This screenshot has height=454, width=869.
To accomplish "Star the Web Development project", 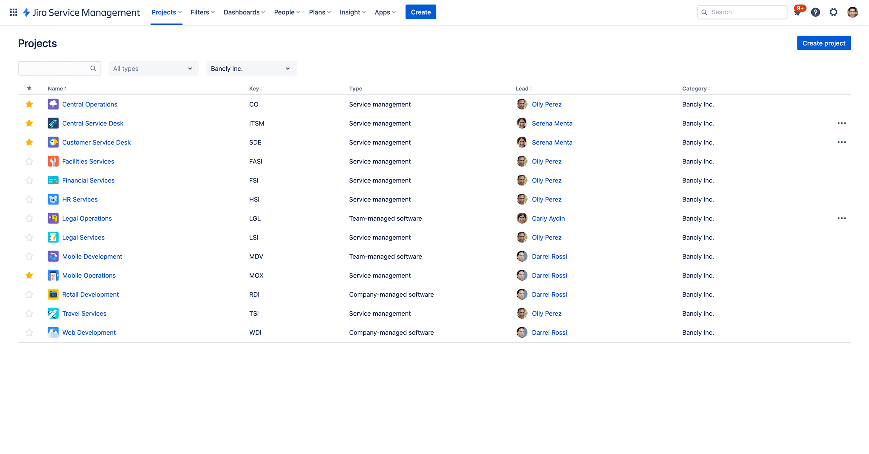I will coord(29,332).
